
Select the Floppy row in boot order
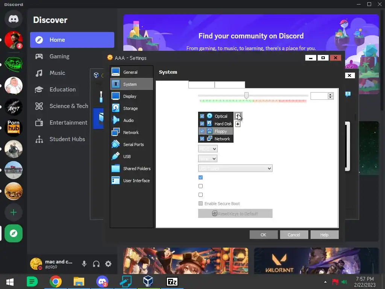(x=215, y=131)
